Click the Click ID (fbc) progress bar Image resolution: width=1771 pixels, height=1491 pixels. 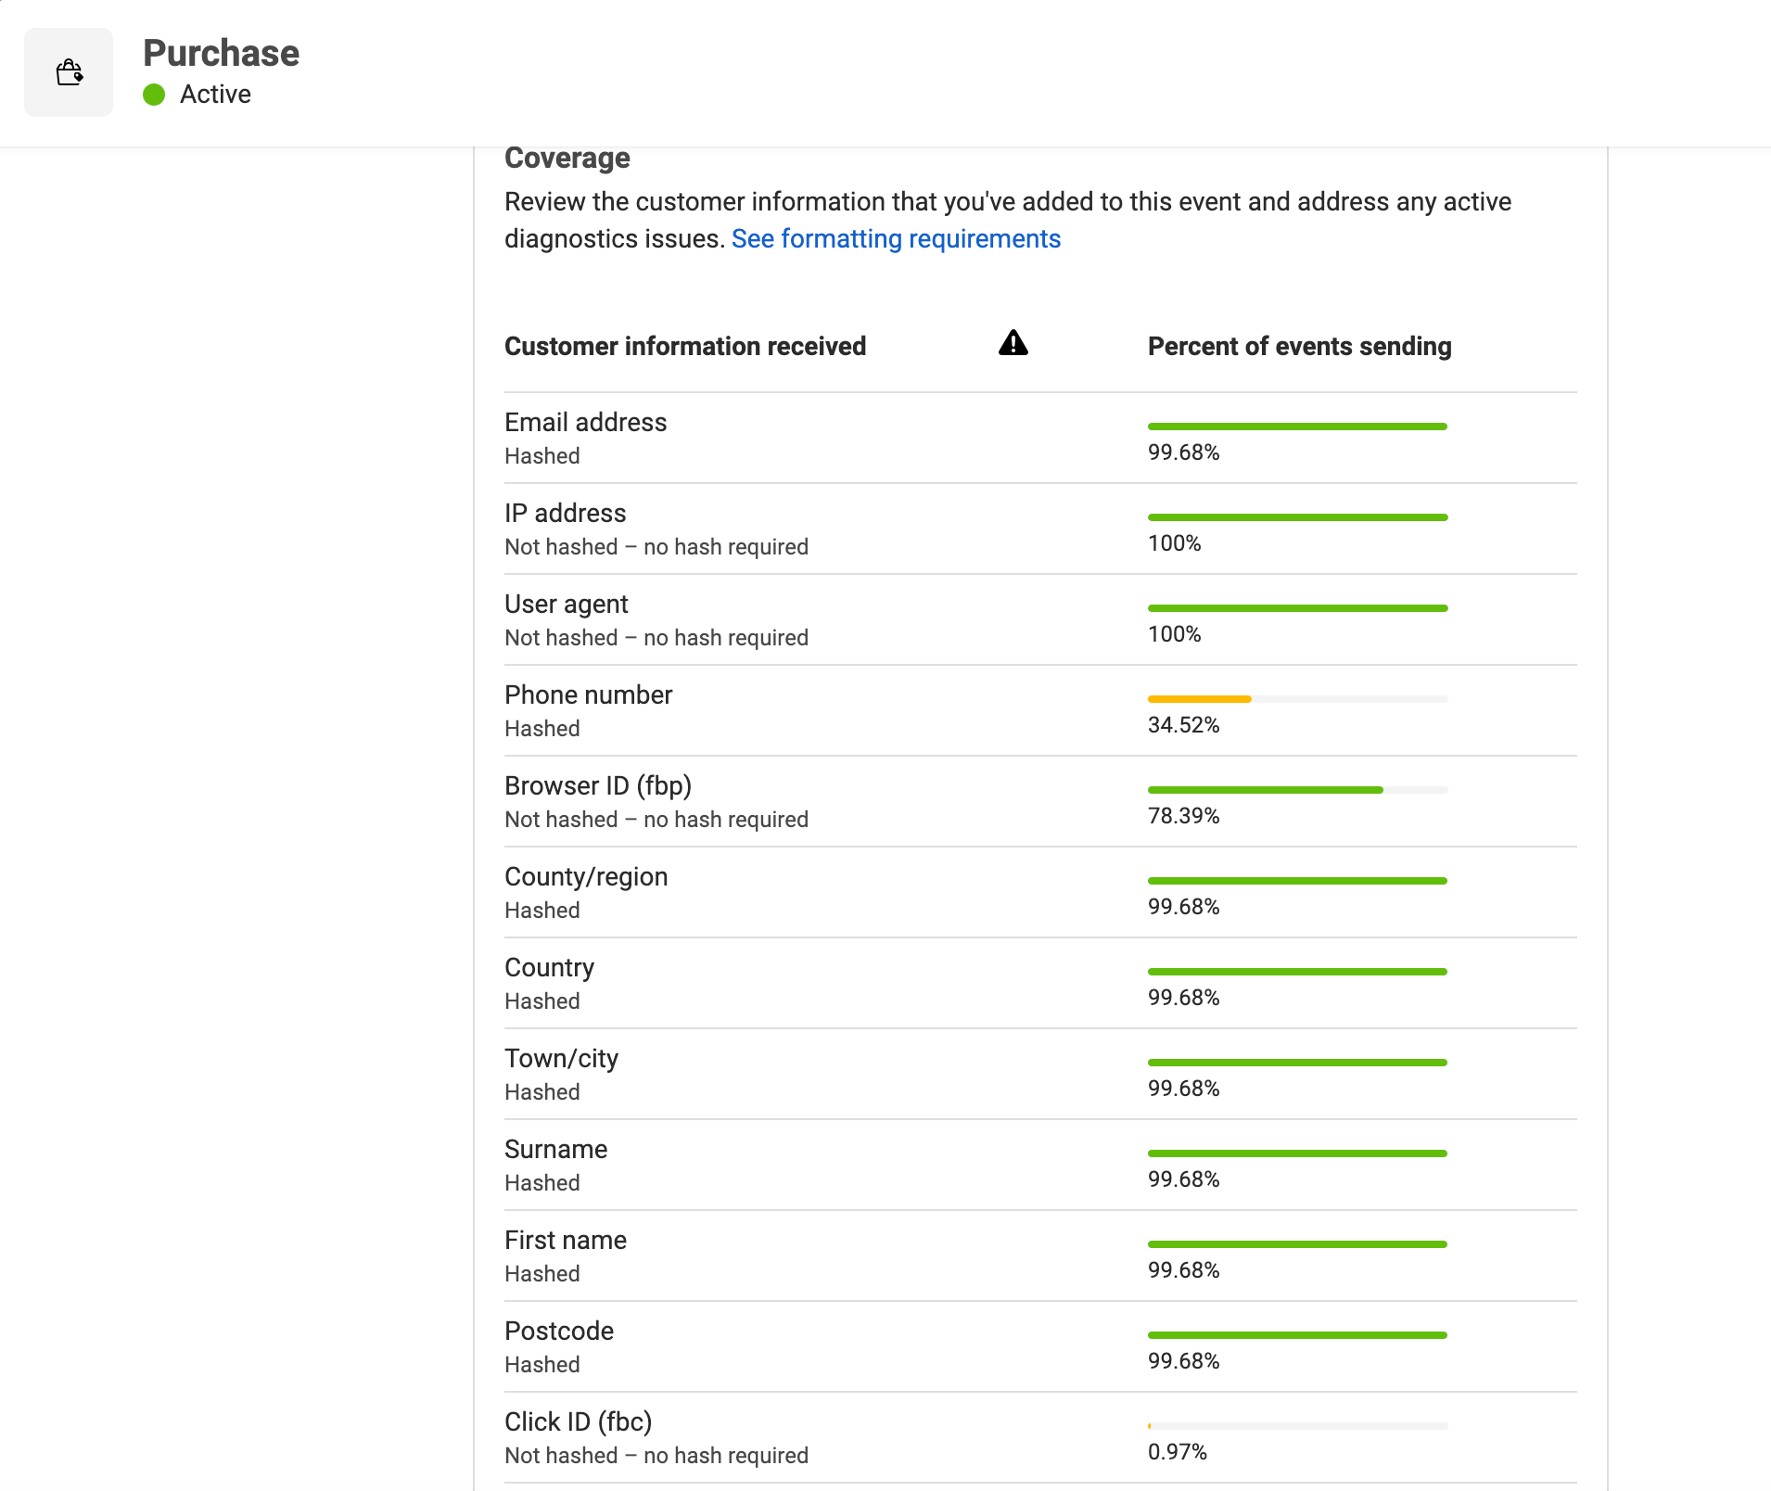click(x=1296, y=1426)
